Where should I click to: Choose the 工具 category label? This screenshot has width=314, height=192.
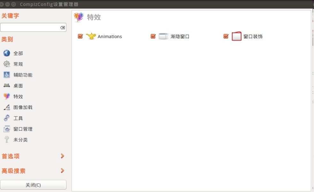tap(18, 118)
